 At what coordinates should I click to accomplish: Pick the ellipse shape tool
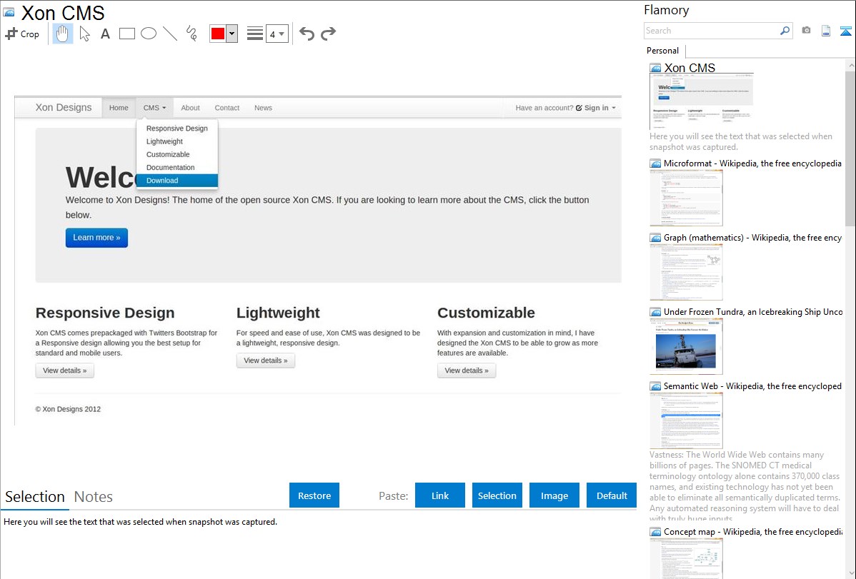point(149,34)
